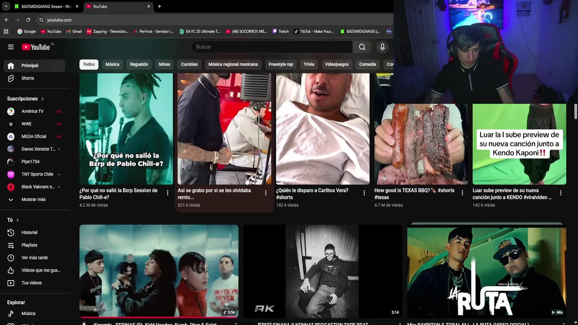The width and height of the screenshot is (578, 325).
Task: Open options for Pablo Chill-e Bzrp short
Action: (168, 193)
